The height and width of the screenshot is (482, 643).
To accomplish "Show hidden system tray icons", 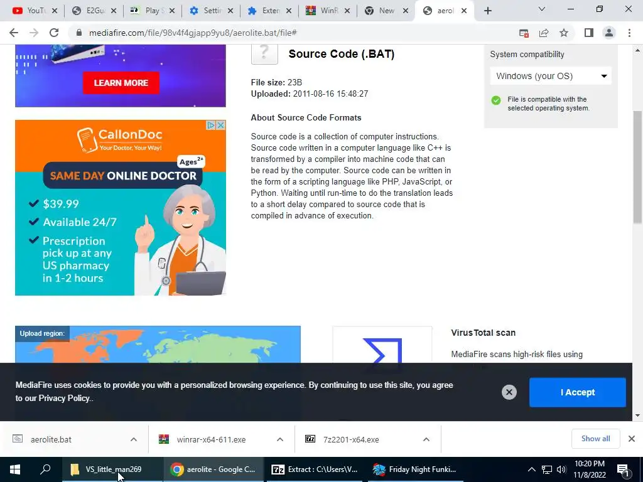I will point(531,469).
